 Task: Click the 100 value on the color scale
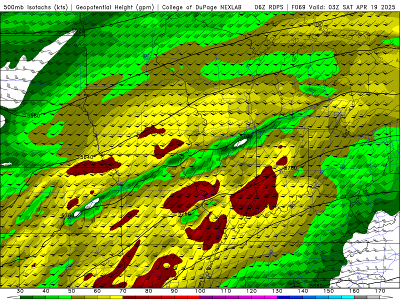[200, 291]
